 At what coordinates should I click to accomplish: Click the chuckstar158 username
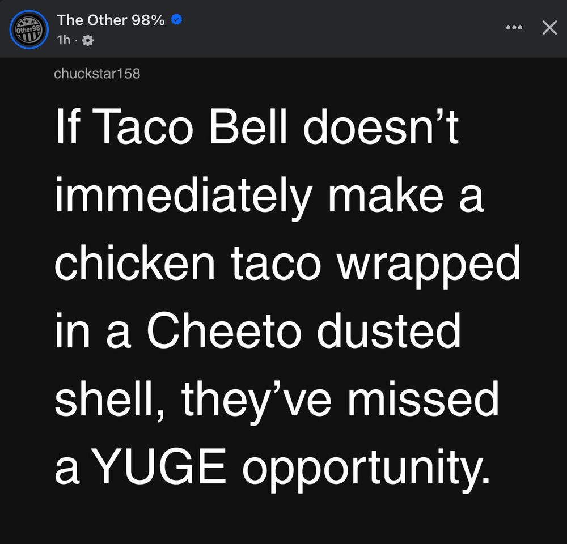pyautogui.click(x=97, y=73)
